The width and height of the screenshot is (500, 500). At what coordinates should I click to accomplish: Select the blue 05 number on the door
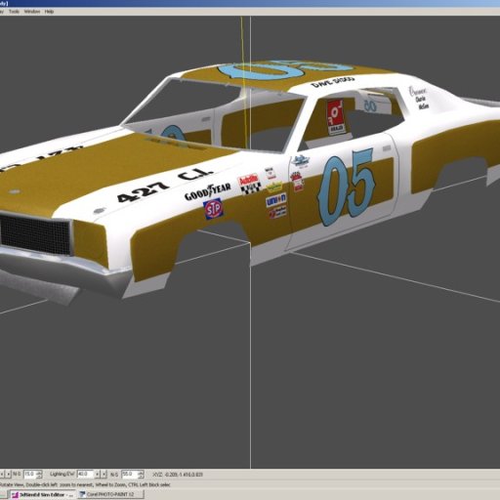tap(346, 187)
